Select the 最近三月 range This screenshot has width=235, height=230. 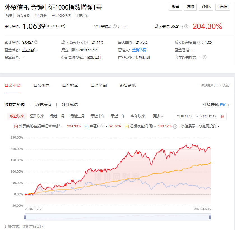pos(78,116)
